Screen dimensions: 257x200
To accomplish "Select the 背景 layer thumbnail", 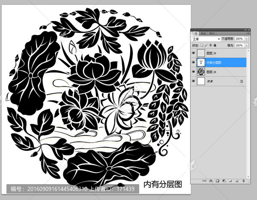I will pos(201,81).
